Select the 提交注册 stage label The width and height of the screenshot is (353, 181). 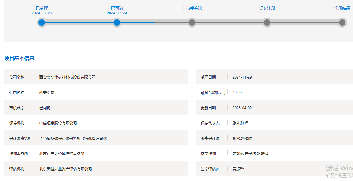tap(267, 8)
